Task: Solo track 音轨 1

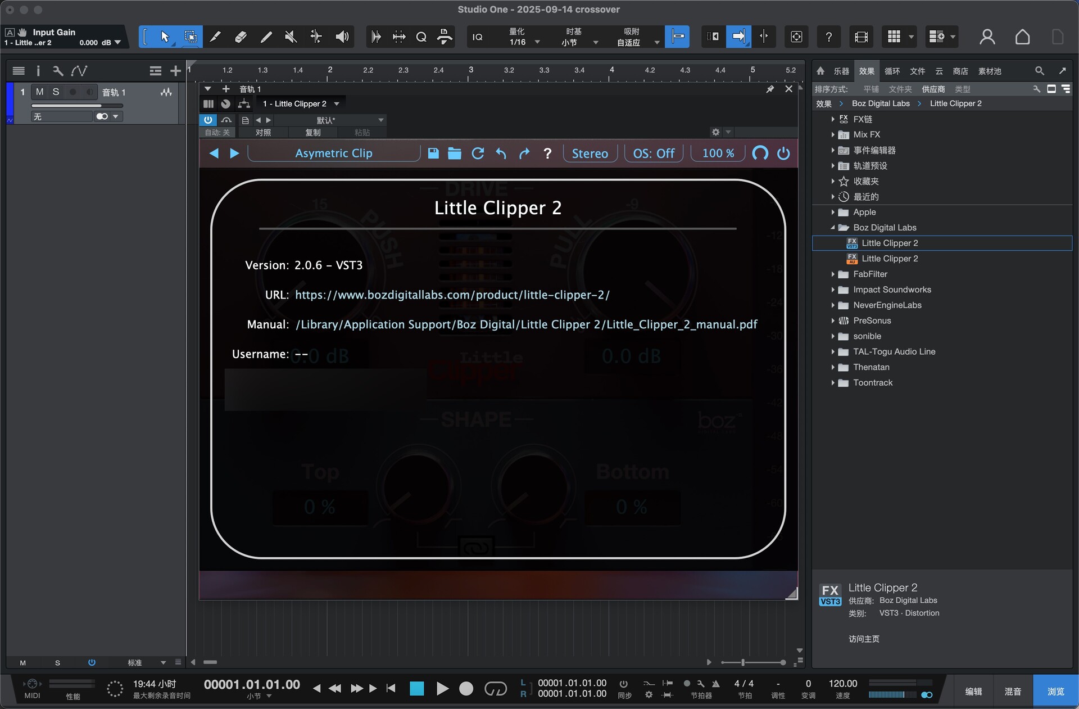Action: [56, 92]
